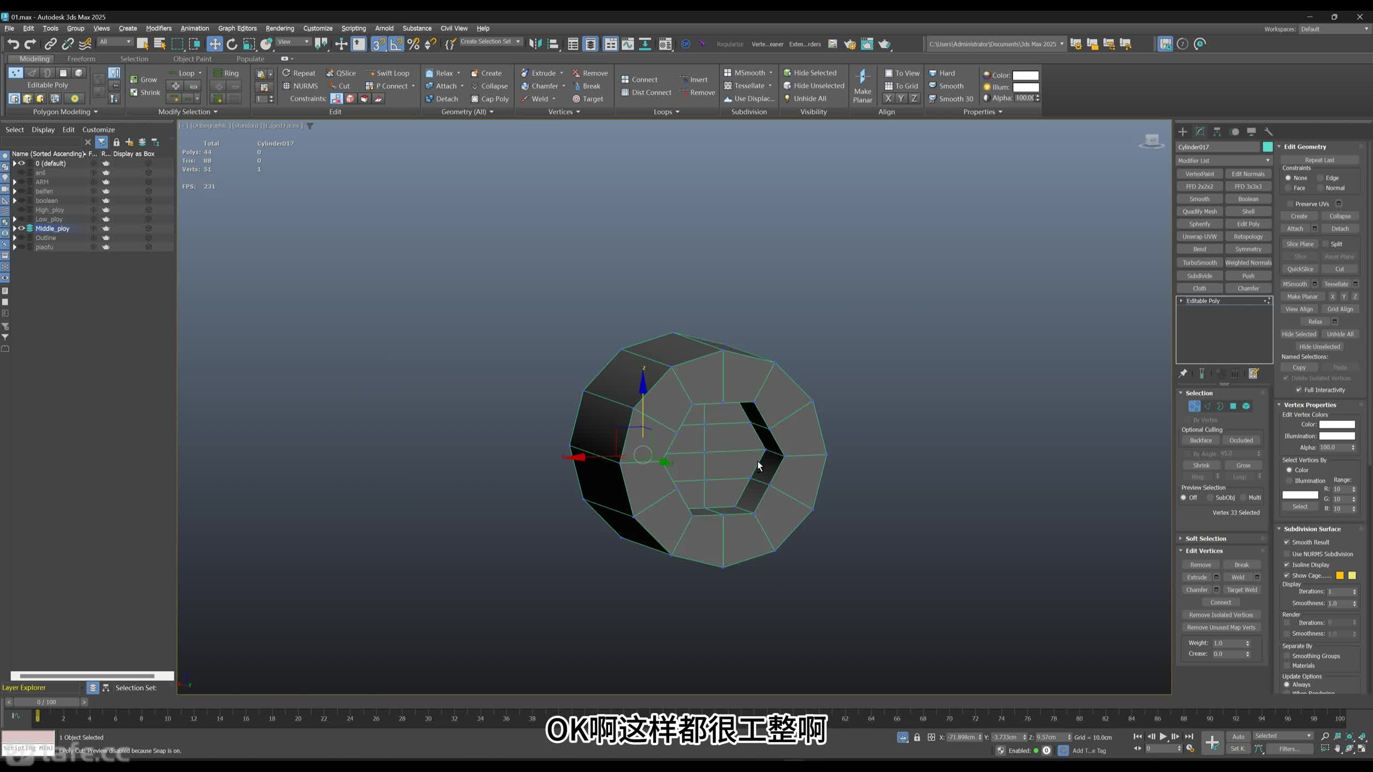Click Configure Modifier Sets icon
The height and width of the screenshot is (772, 1373).
tap(1253, 374)
